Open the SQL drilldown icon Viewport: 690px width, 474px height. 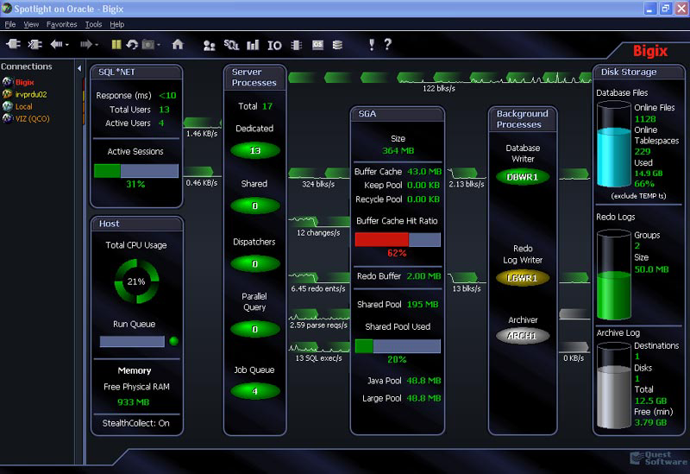point(231,45)
